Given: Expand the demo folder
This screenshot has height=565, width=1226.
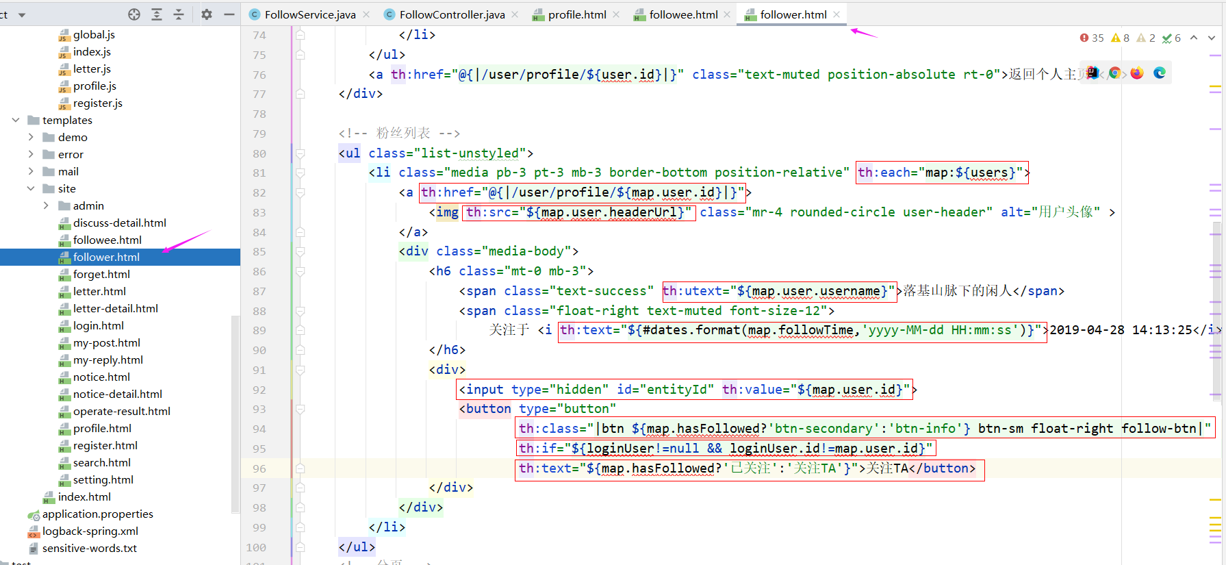Looking at the screenshot, I should pos(31,137).
